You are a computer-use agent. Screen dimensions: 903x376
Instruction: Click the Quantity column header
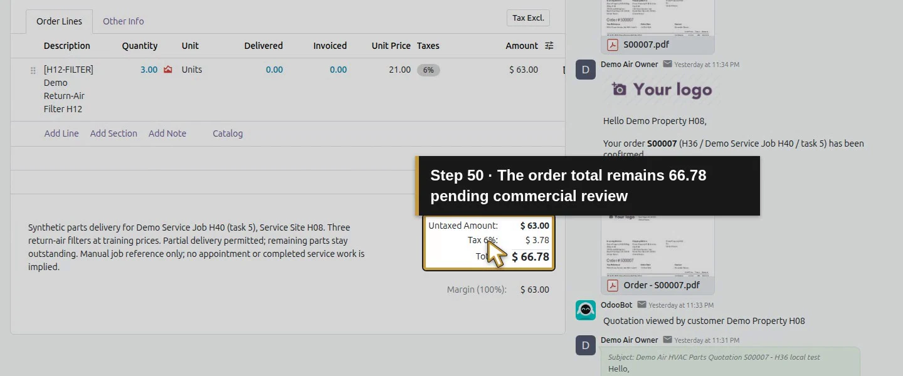[x=140, y=46]
